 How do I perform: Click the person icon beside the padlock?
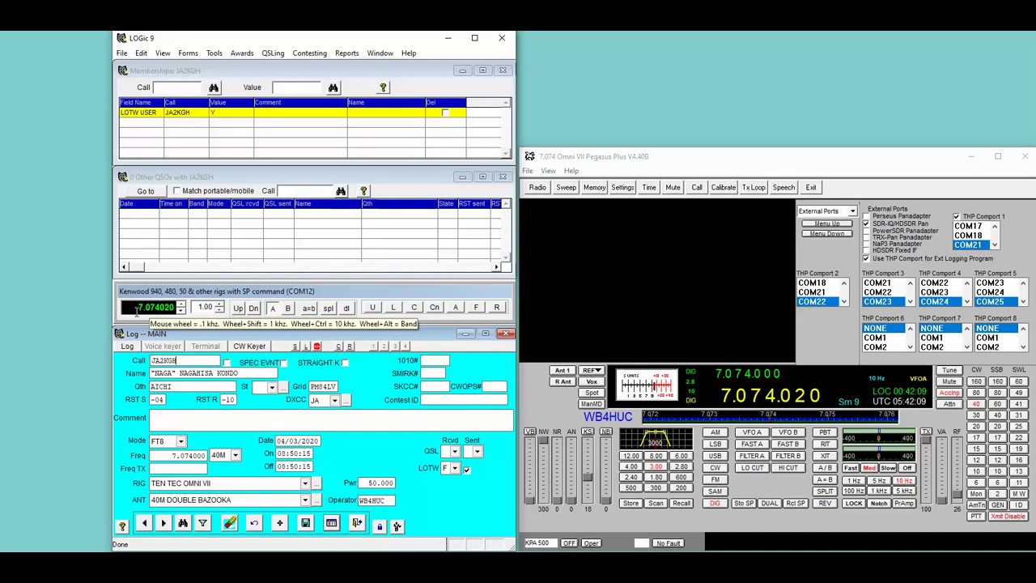click(397, 527)
